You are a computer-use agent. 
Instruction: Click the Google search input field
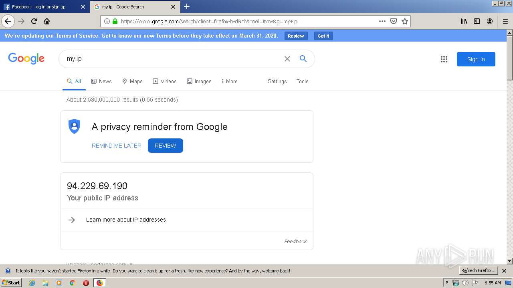(172, 59)
